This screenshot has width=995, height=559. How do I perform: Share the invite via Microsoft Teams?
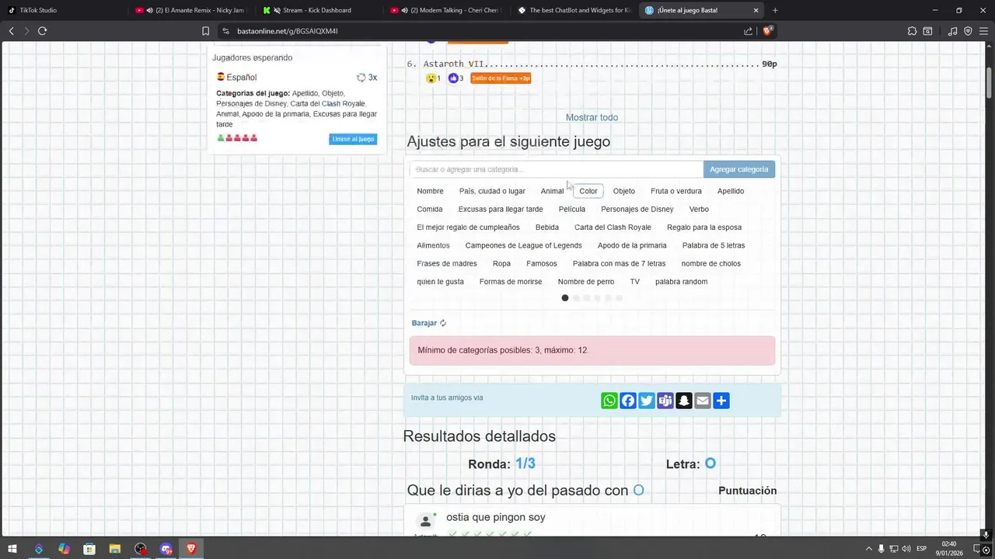(665, 401)
